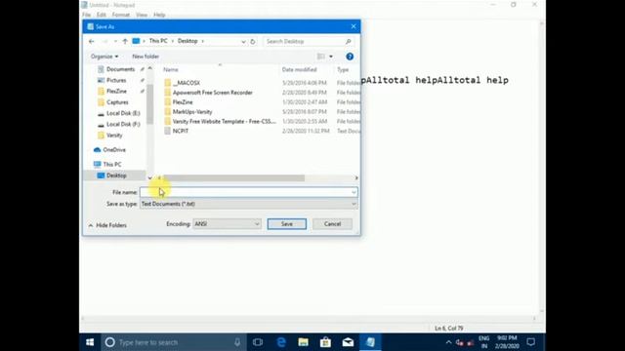Select the NCPIT text document
The height and width of the screenshot is (351, 625).
(181, 131)
